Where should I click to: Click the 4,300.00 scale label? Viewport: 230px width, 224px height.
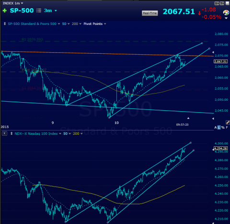(x=221, y=143)
